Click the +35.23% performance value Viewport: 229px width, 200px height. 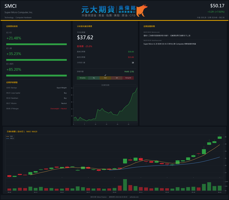[x=14, y=54]
